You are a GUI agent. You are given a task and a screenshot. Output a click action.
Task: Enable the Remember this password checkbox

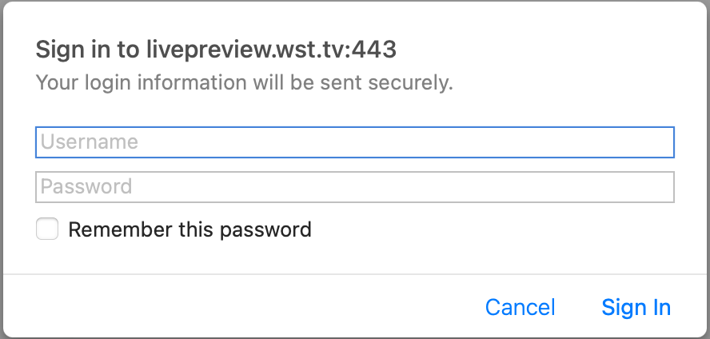(x=48, y=230)
